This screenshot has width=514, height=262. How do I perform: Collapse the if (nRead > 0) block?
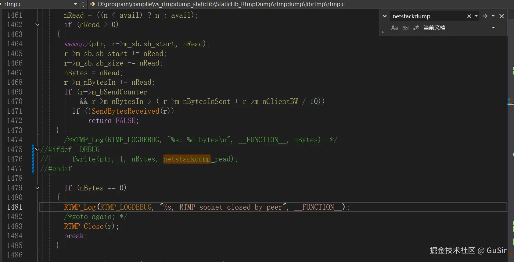37,25
